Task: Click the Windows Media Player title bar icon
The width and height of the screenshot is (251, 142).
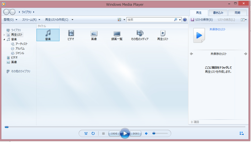Action: pyautogui.click(x=3, y=4)
